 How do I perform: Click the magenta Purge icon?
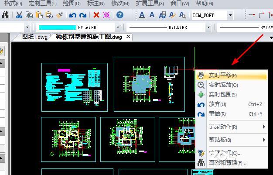pyautogui.click(x=106, y=15)
